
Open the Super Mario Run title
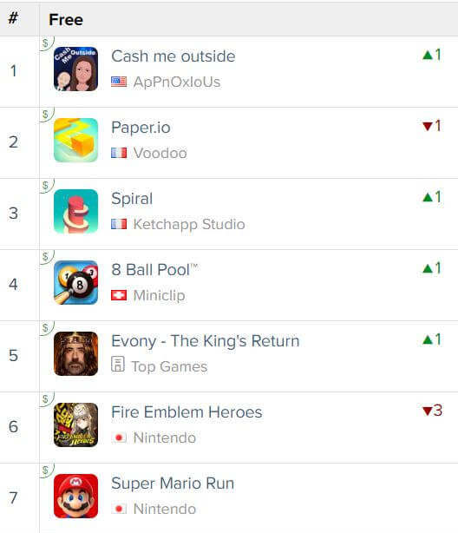(x=173, y=484)
